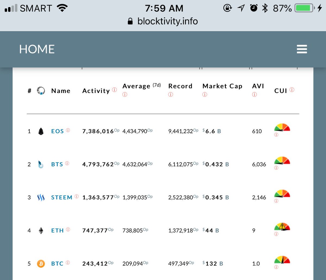This screenshot has width=326, height=280.
Task: Open info icon beside STEEM name
Action: click(77, 196)
